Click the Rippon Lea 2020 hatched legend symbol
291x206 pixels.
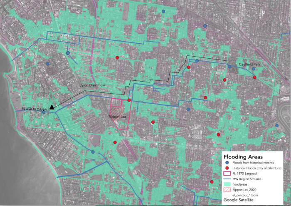(x=227, y=189)
